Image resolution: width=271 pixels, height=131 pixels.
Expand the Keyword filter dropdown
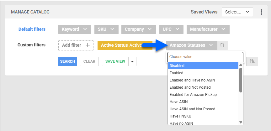pos(74,29)
